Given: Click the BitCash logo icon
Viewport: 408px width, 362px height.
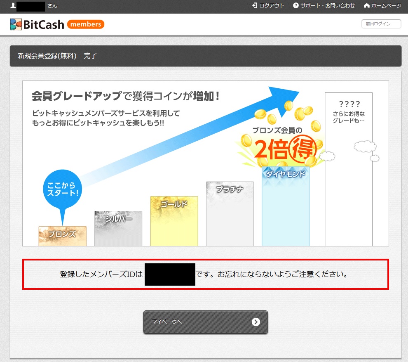Looking at the screenshot, I should pyautogui.click(x=16, y=24).
